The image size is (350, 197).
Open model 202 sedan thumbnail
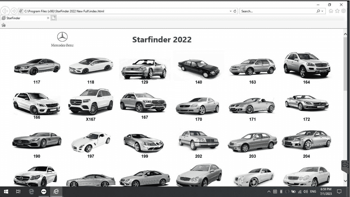[x=198, y=140]
